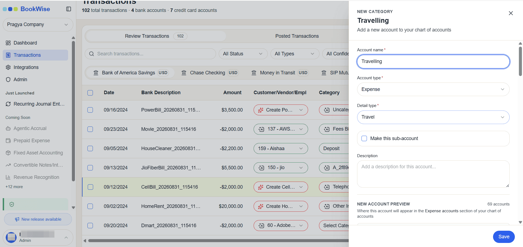This screenshot has height=247, width=523.
Task: Click the sparkle icon in Create Cell vendor
Action: (261, 187)
